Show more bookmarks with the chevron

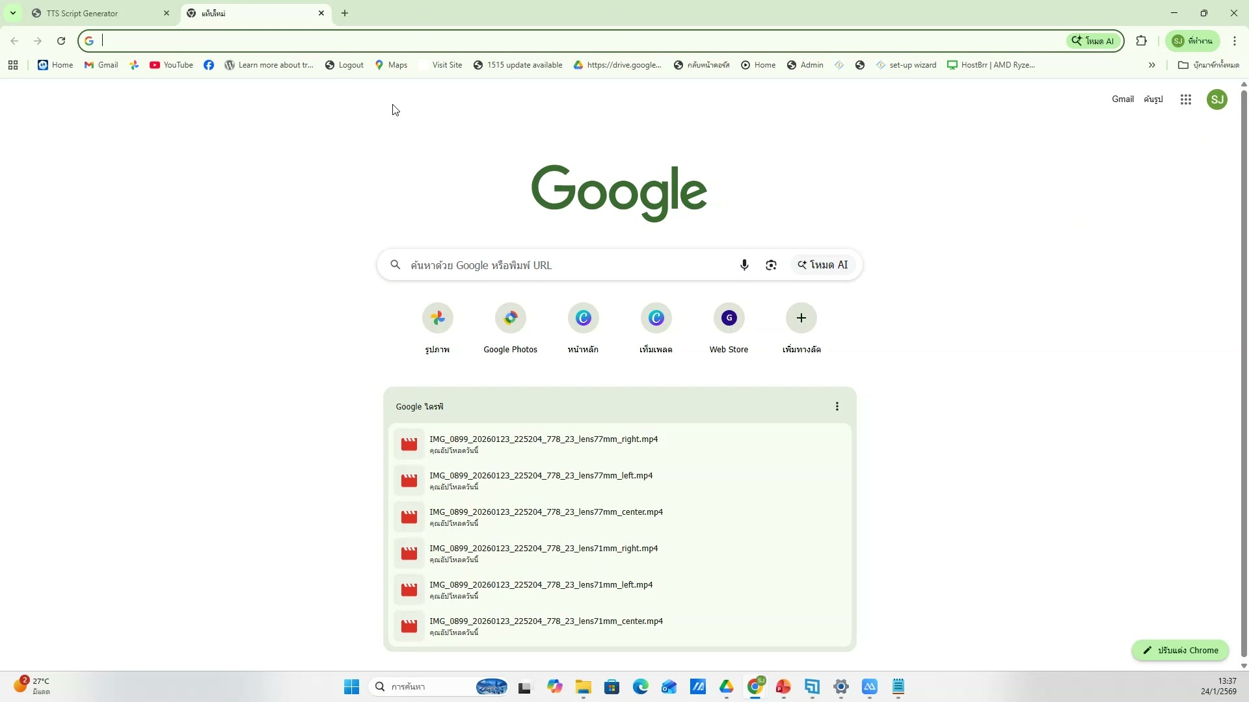1151,65
